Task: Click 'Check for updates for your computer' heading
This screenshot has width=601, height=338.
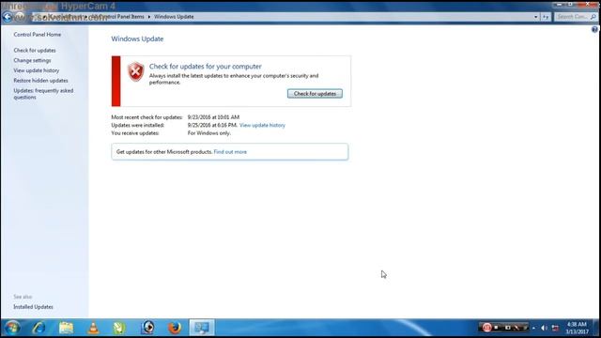Action: (205, 67)
